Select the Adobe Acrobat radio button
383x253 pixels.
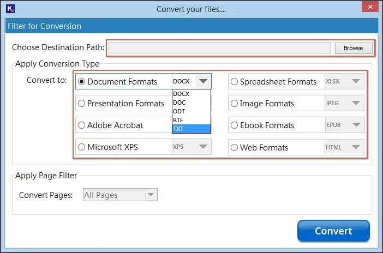[81, 125]
